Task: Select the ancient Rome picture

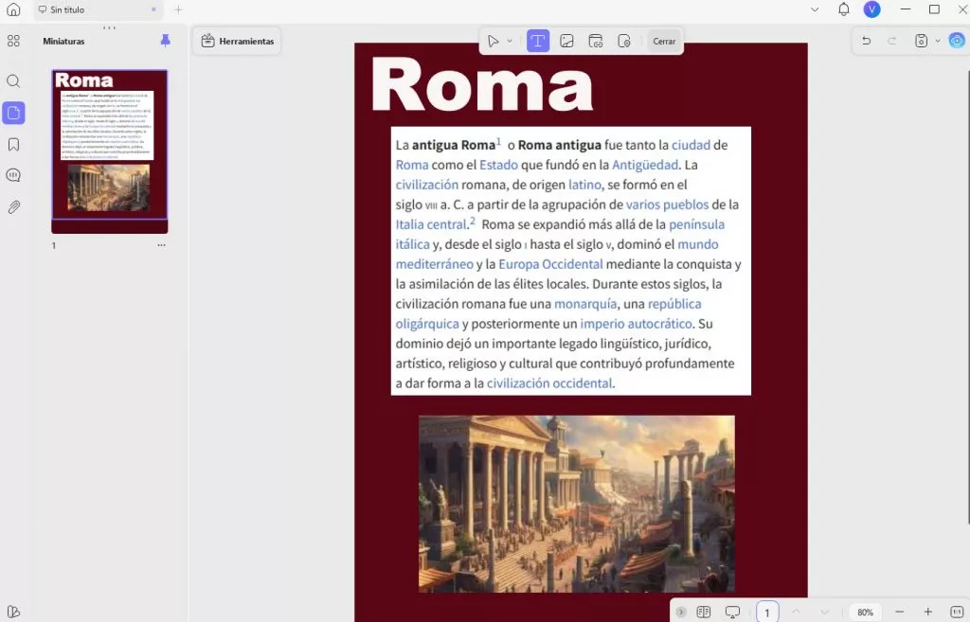Action: [577, 504]
